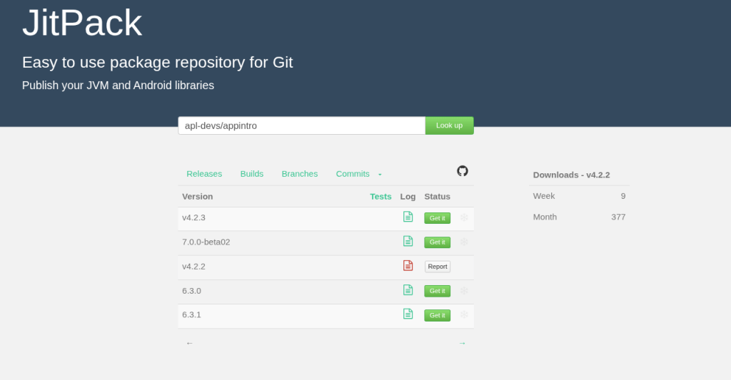Click the Tests column link
This screenshot has height=380, width=731.
click(380, 197)
